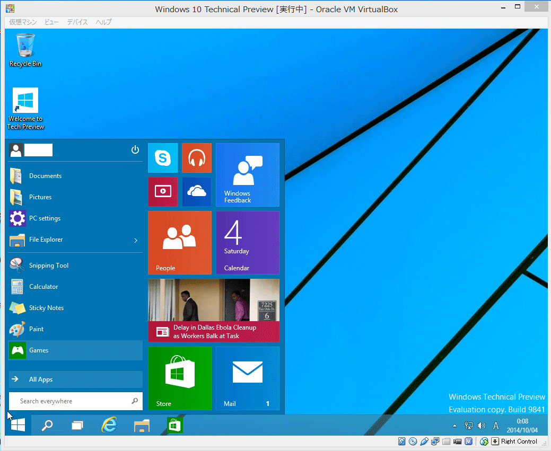Open Task View on the taskbar
Image resolution: width=551 pixels, height=451 pixels.
(x=77, y=426)
